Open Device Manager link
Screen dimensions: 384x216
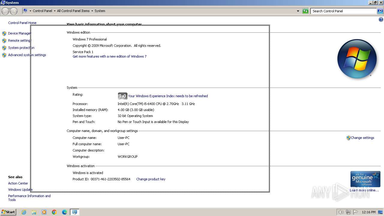point(19,33)
